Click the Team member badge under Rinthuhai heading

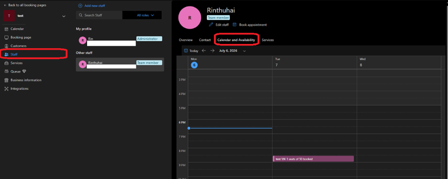(218, 18)
